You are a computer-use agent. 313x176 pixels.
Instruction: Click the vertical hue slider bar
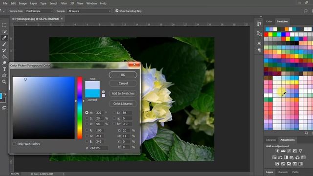pyautogui.click(x=80, y=108)
